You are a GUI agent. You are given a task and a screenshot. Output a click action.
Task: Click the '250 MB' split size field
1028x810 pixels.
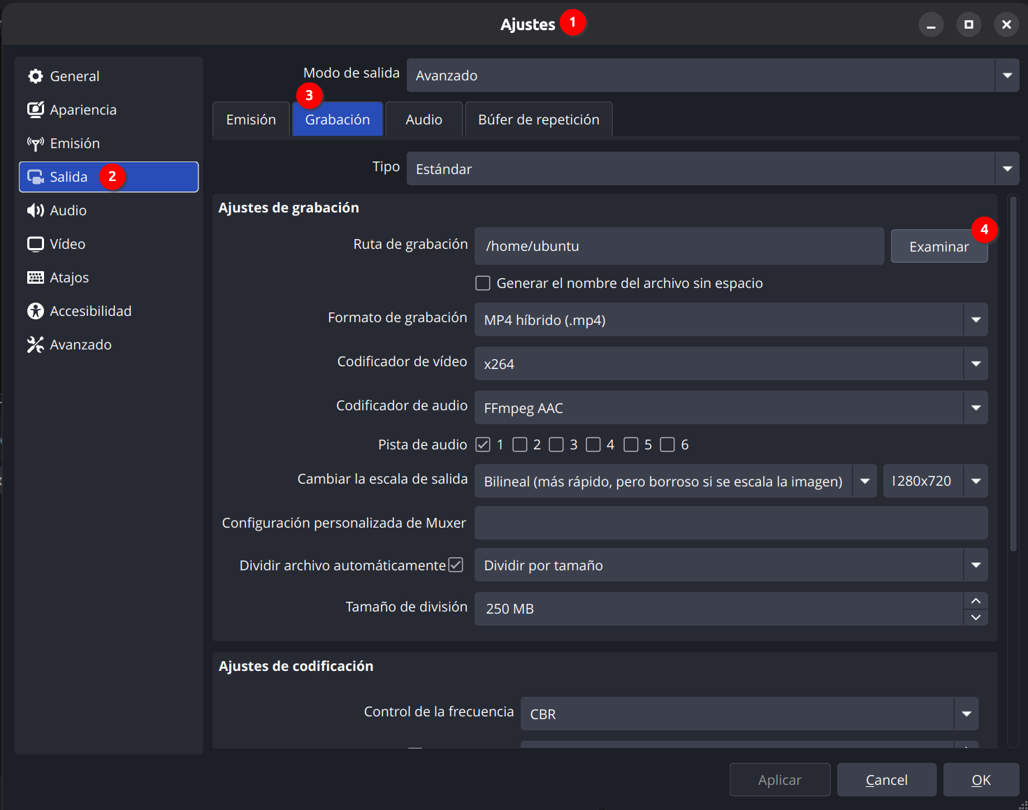point(719,609)
